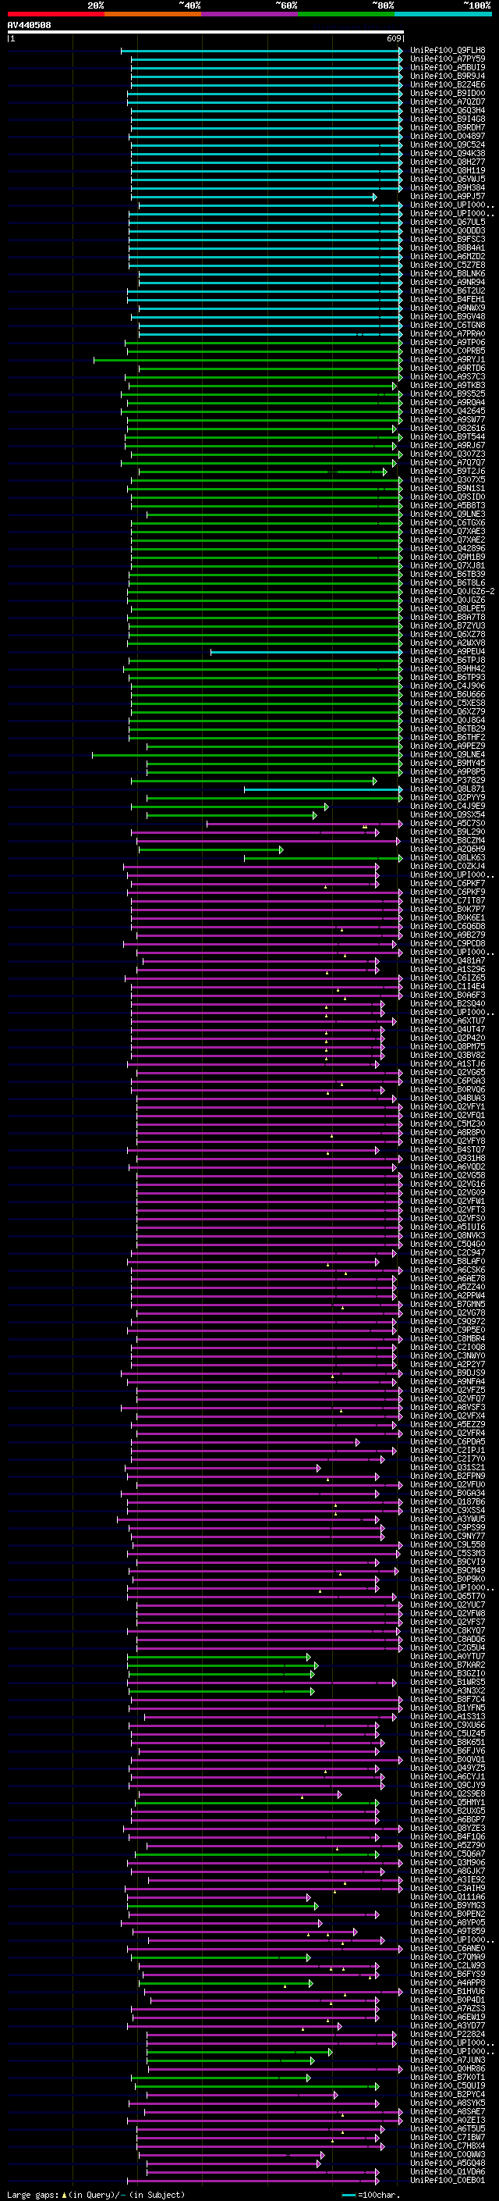Click hit UniRef100_A7JUN3
The height and width of the screenshot is (2201, 499).
tap(448, 2060)
